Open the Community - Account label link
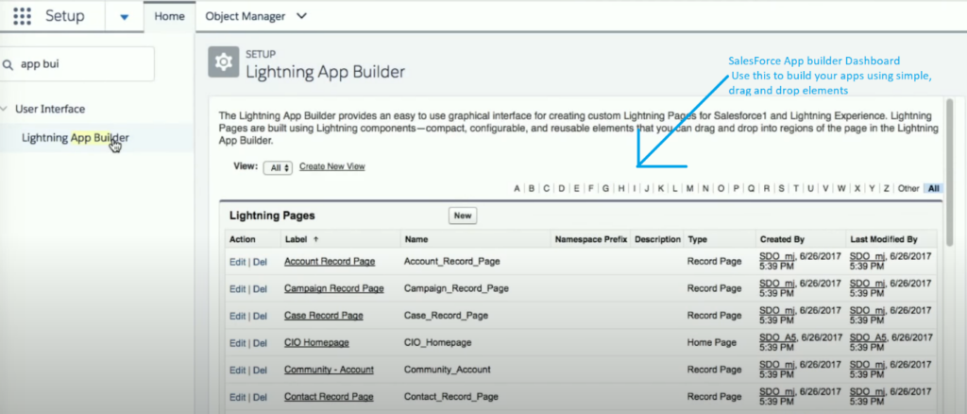 329,370
